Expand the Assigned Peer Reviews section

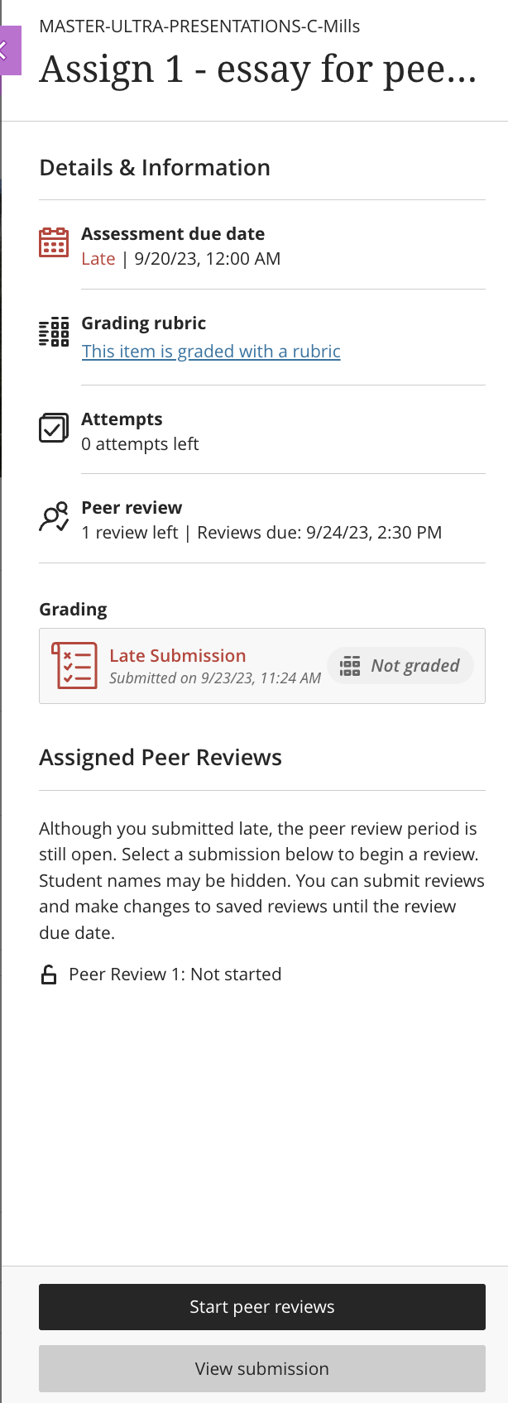click(x=161, y=757)
